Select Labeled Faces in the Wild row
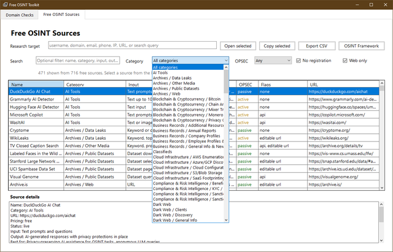 click(x=194, y=154)
